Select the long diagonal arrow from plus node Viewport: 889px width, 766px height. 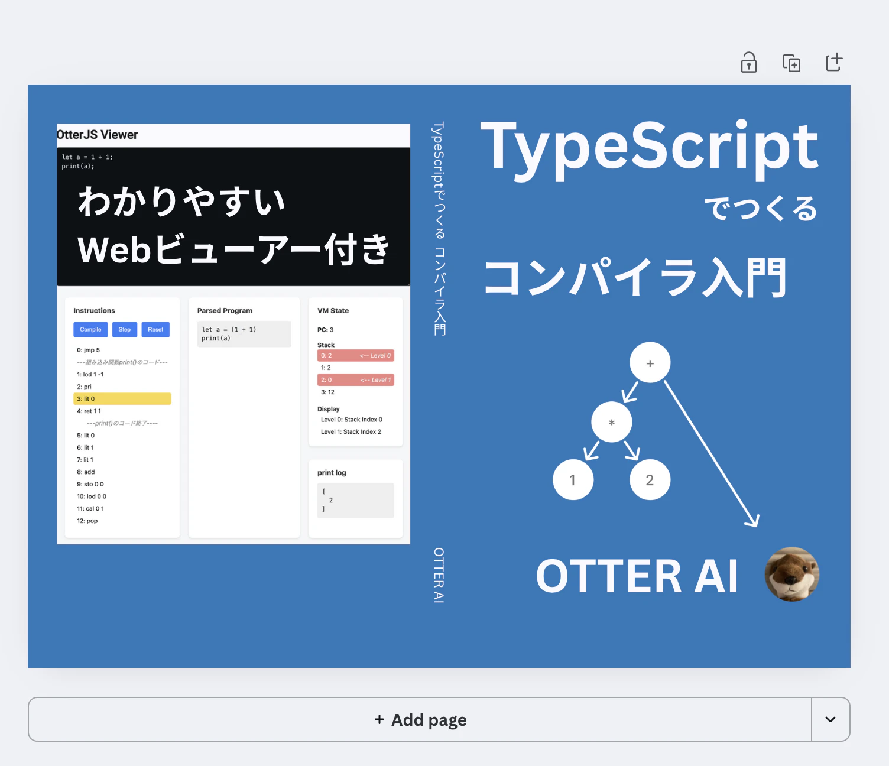click(x=711, y=453)
